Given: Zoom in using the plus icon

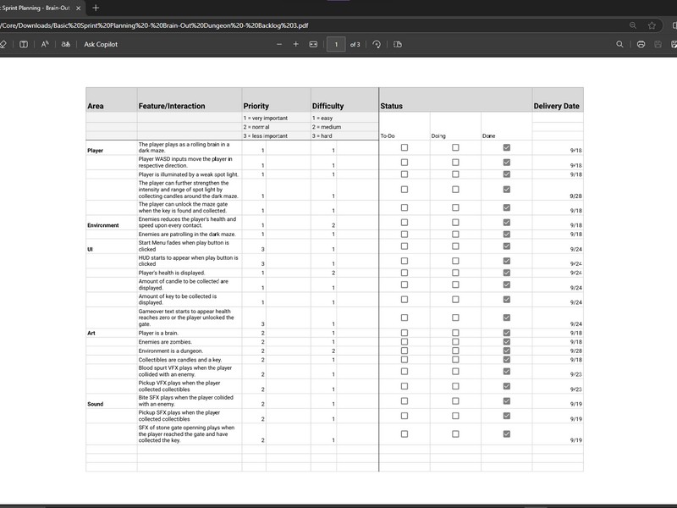Looking at the screenshot, I should pos(295,44).
